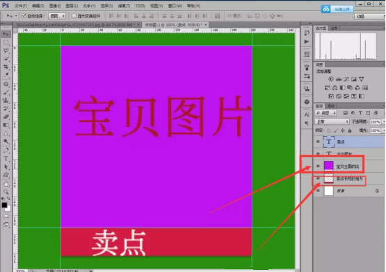Open the Paragraph panel icon

(307, 124)
